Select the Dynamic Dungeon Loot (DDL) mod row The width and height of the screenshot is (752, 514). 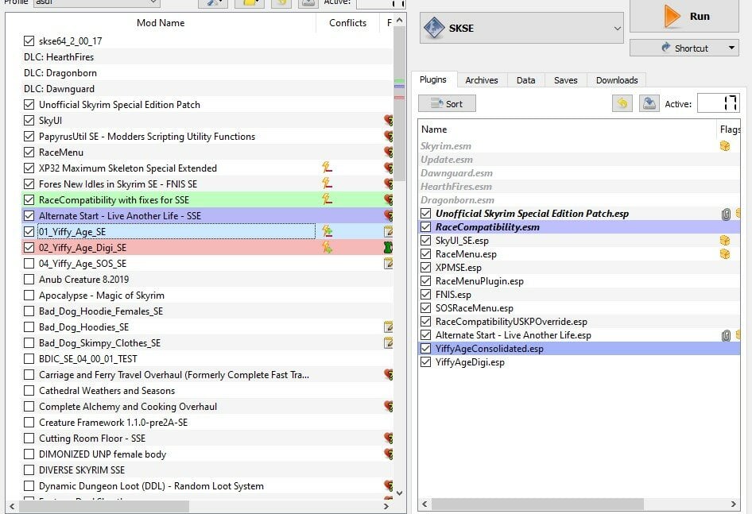pos(207,485)
